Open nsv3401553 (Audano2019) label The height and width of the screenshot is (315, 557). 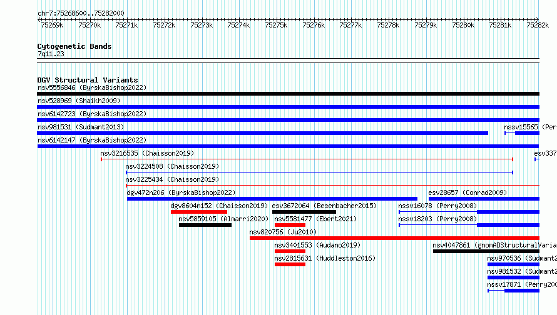317,245
